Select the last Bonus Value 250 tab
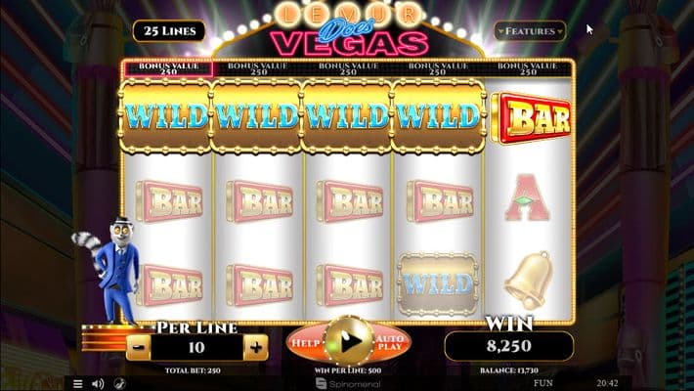 click(527, 68)
